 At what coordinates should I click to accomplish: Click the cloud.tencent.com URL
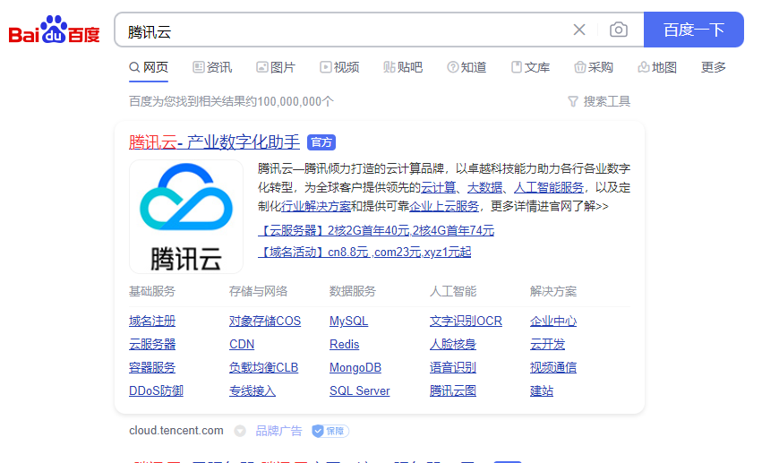(176, 431)
